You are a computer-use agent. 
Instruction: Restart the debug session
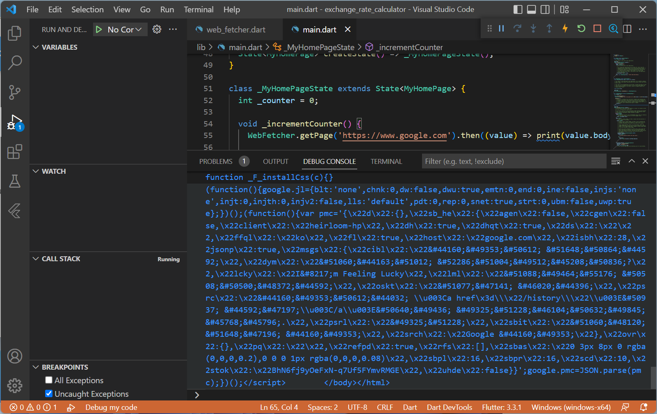581,28
